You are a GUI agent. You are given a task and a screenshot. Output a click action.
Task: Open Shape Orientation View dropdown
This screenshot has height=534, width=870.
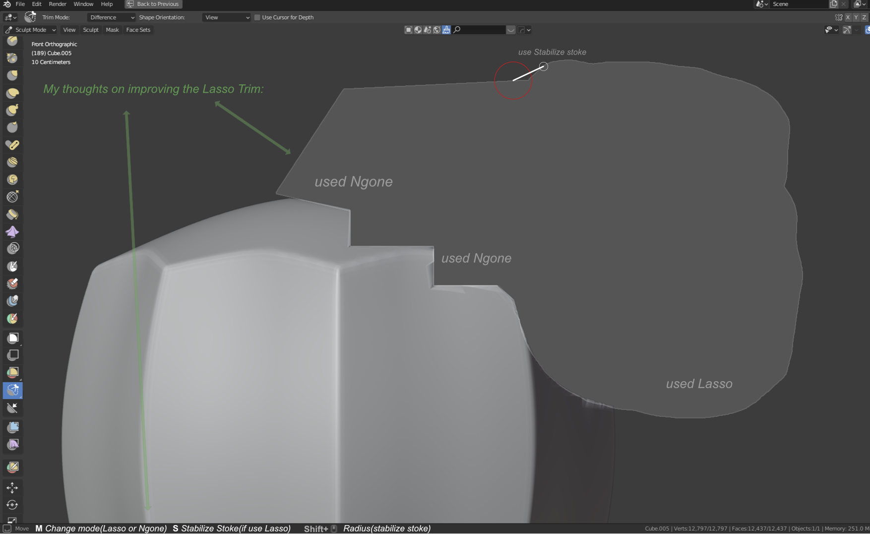pyautogui.click(x=226, y=17)
